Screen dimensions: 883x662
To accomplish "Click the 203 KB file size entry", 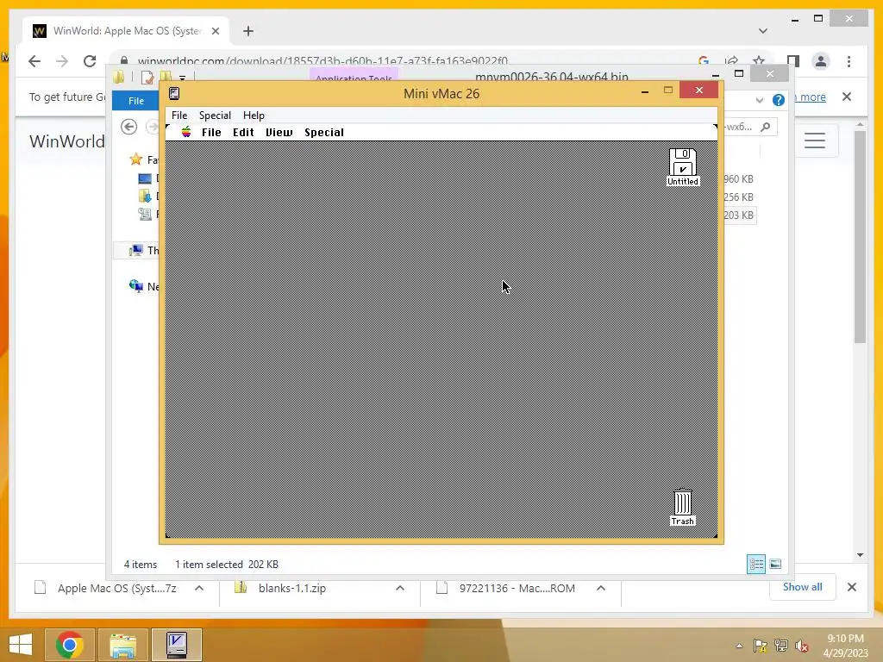I will tap(738, 215).
